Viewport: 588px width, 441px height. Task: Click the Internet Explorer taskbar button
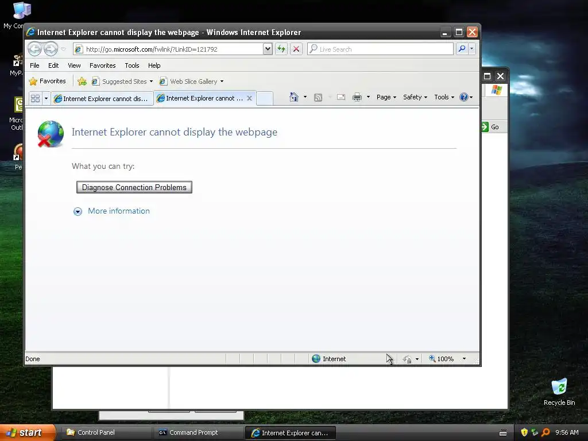(290, 433)
